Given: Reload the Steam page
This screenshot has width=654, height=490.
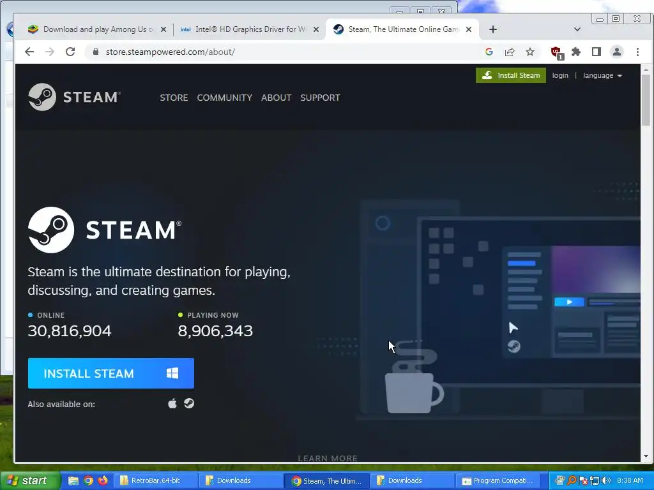Looking at the screenshot, I should pyautogui.click(x=70, y=52).
